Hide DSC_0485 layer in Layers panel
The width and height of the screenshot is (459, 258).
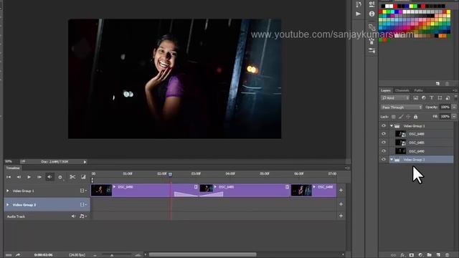pyautogui.click(x=384, y=143)
